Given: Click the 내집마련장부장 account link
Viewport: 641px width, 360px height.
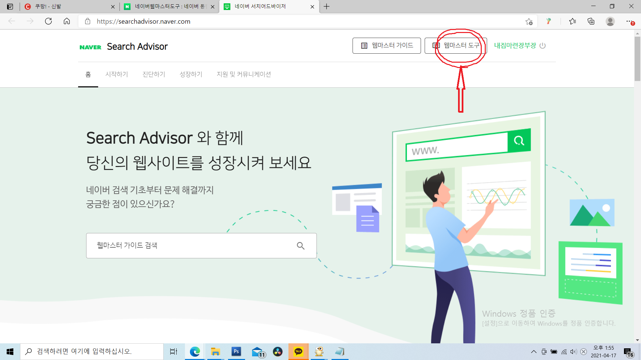Looking at the screenshot, I should [515, 46].
